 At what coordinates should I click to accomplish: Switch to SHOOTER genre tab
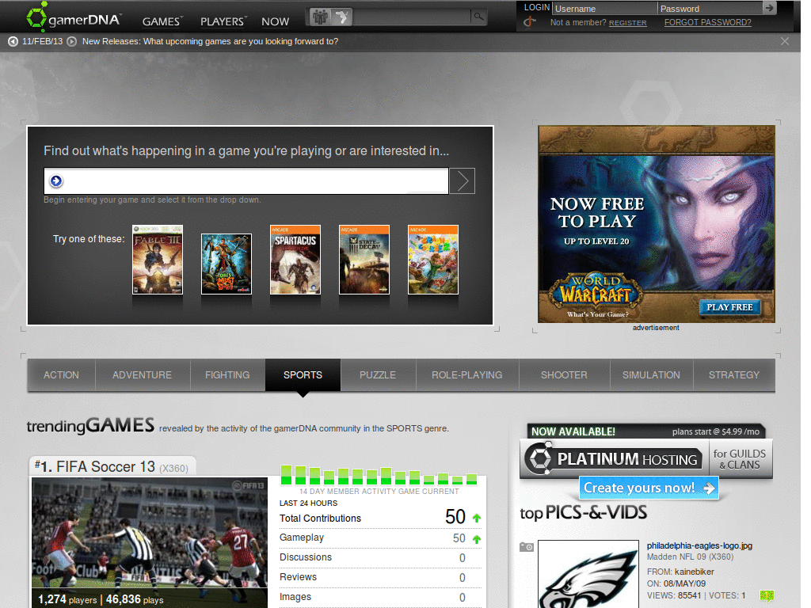pyautogui.click(x=564, y=374)
